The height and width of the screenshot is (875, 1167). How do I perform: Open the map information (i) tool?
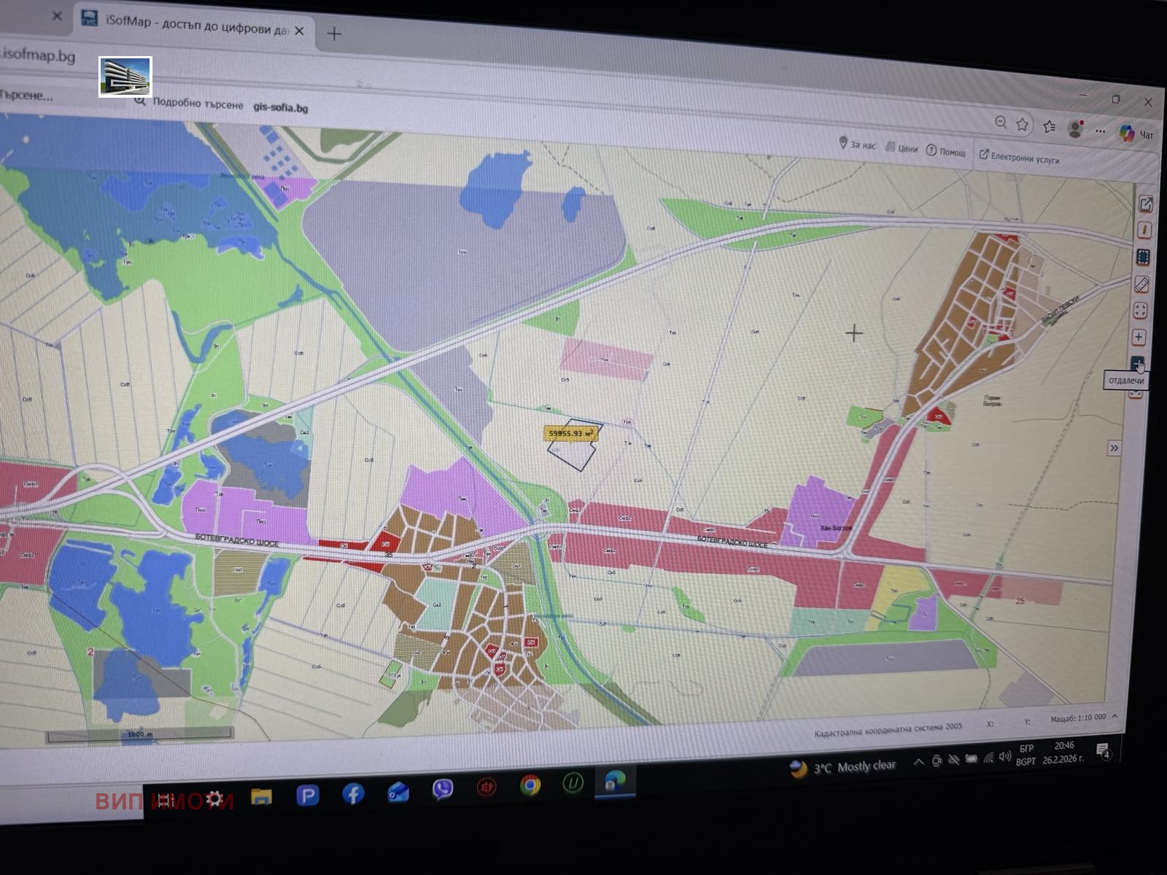[x=1145, y=230]
